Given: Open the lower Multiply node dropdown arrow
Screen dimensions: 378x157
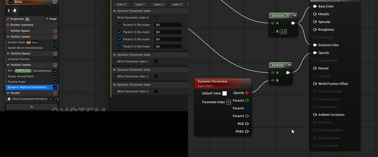Looking at the screenshot, I should [x=290, y=65].
